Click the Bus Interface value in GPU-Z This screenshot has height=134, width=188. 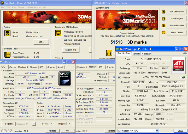click(172, 87)
